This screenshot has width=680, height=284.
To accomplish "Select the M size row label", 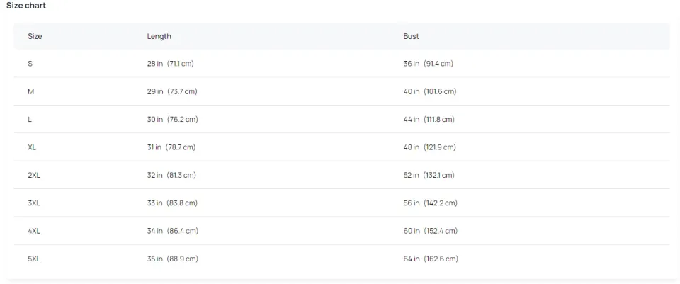I will click(x=30, y=91).
